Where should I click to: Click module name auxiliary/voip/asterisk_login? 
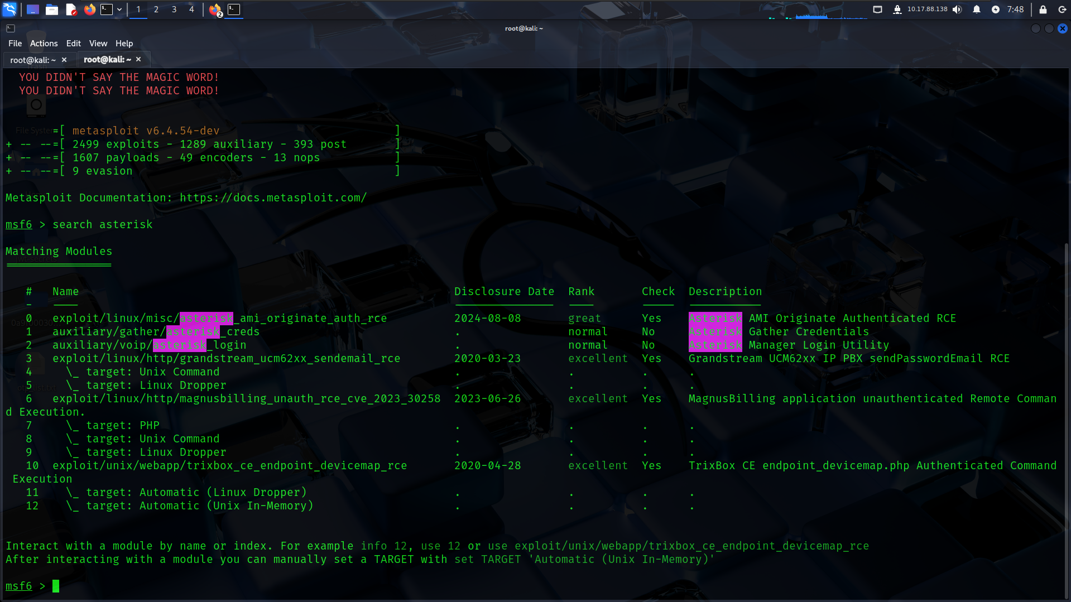point(150,345)
